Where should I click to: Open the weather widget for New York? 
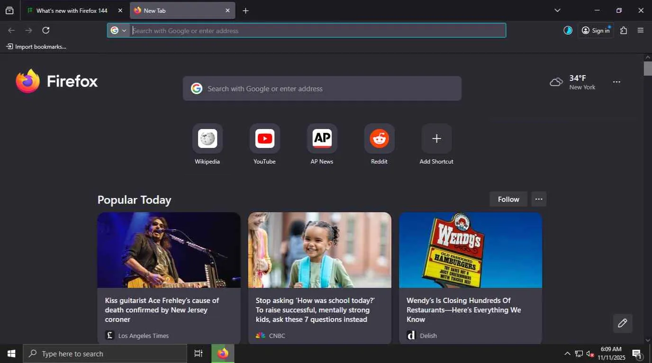pyautogui.click(x=572, y=82)
